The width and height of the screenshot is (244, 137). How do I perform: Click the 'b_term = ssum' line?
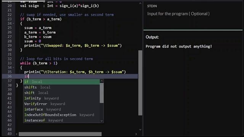(x=38, y=37)
